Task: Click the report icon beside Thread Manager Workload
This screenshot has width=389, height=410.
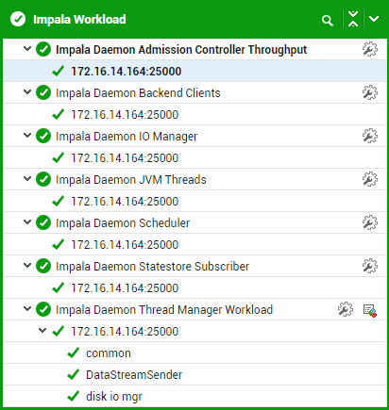Action: click(x=370, y=310)
